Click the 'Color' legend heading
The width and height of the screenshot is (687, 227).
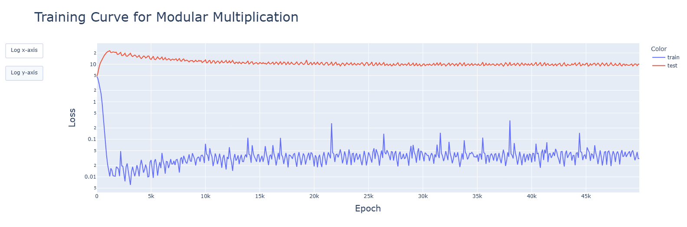[658, 49]
